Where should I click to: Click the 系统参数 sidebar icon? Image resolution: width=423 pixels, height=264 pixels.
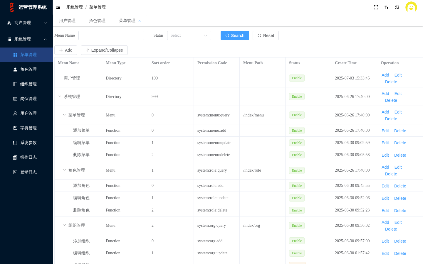[x=15, y=143]
